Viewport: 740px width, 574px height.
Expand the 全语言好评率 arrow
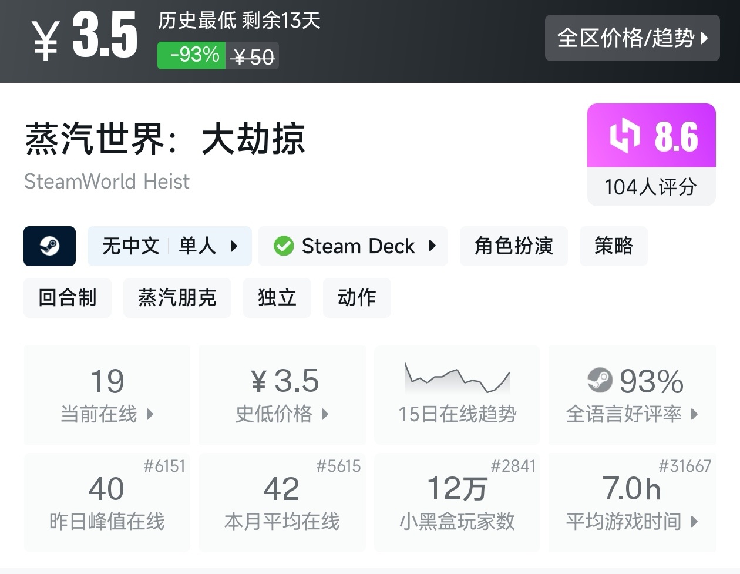point(694,414)
